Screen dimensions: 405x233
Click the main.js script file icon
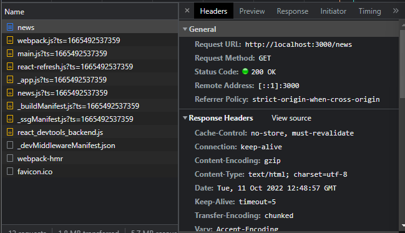pyautogui.click(x=10, y=53)
